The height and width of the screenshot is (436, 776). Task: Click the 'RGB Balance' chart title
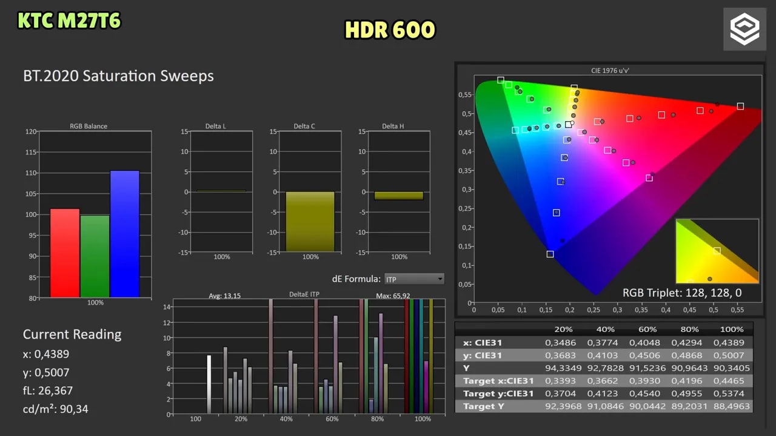pyautogui.click(x=89, y=127)
